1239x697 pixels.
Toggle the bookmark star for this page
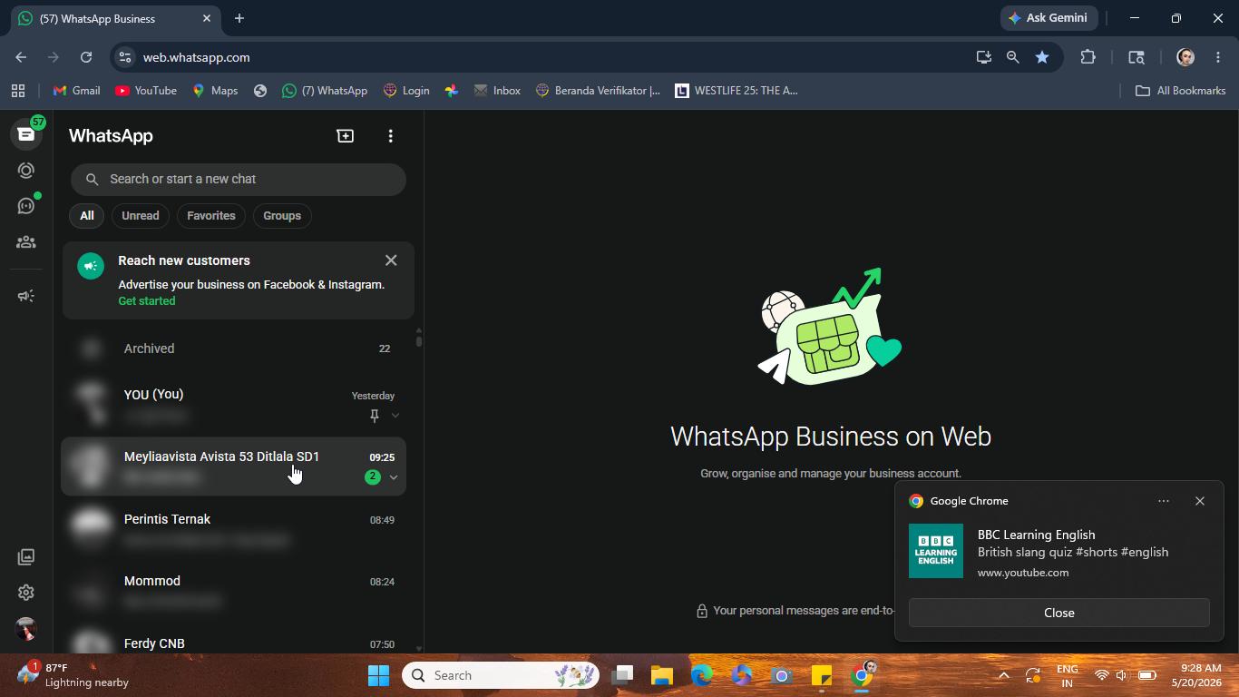point(1042,57)
